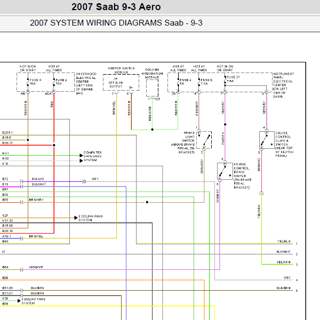Click the BLK/WHT label at output 2
Image resolution: width=320 pixels, height=320 pixels.
coord(283,252)
